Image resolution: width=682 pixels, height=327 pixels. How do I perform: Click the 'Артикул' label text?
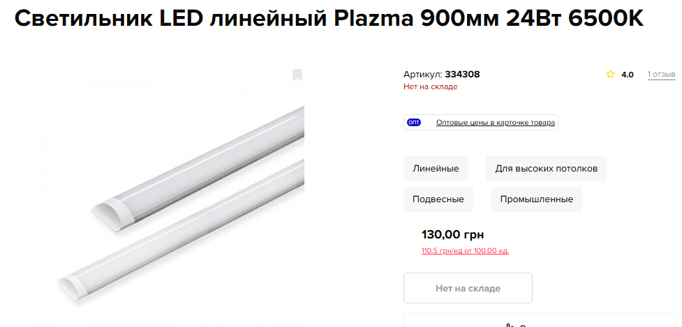[422, 75]
